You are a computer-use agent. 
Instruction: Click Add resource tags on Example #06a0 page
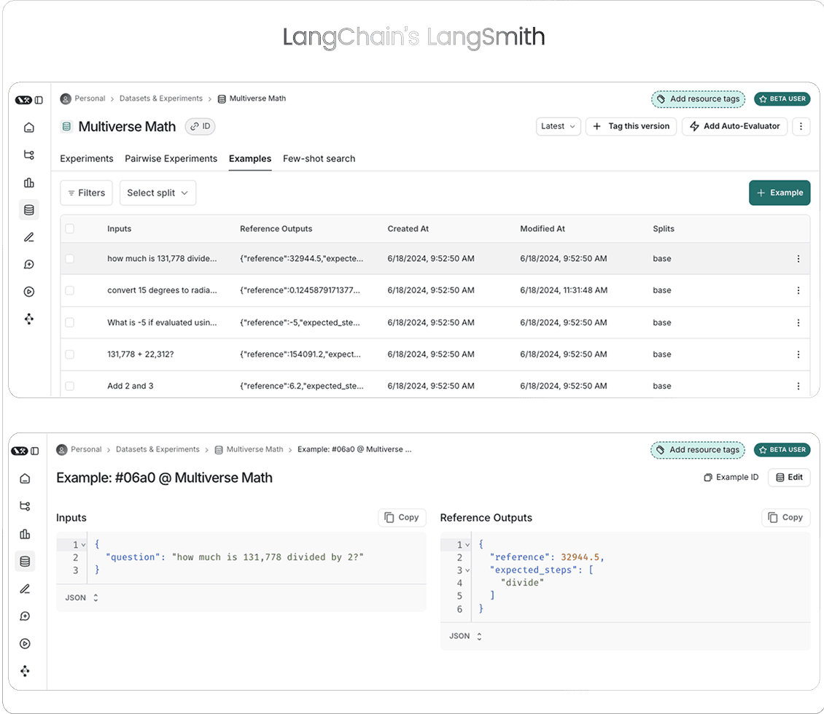point(698,450)
